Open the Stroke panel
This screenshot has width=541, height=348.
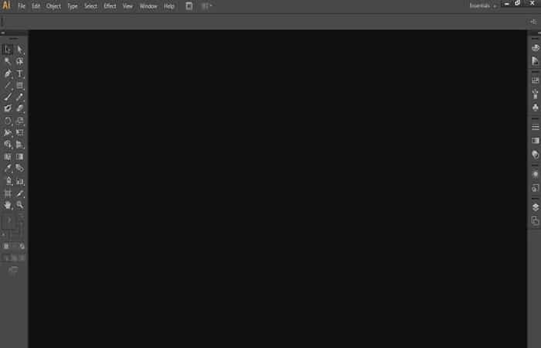(535, 127)
